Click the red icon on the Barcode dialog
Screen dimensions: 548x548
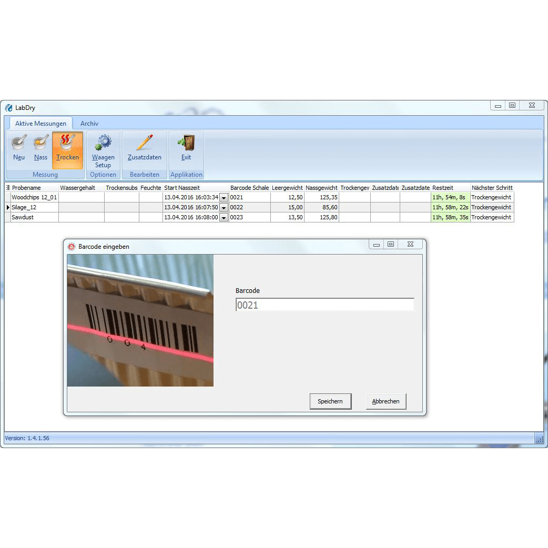pos(73,246)
